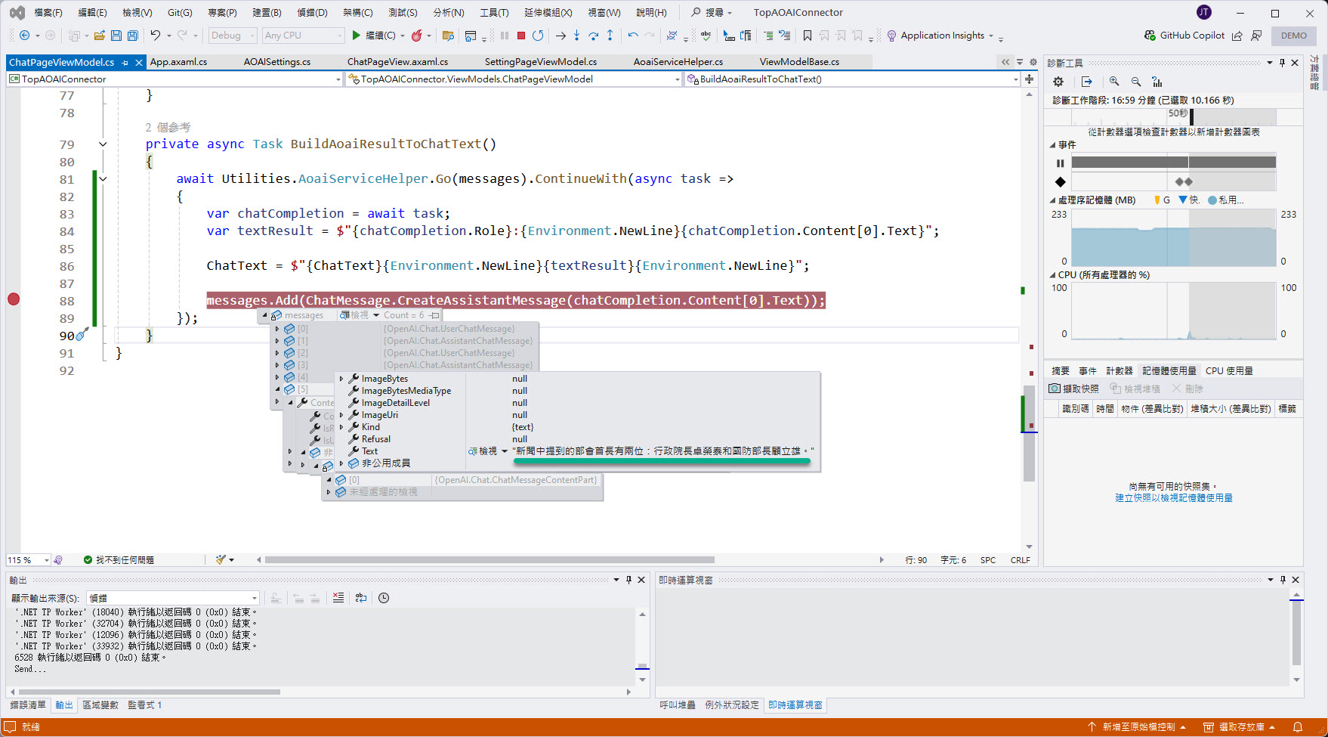Pause debugging with the Break All icon
This screenshot has width=1328, height=737.
(x=505, y=36)
